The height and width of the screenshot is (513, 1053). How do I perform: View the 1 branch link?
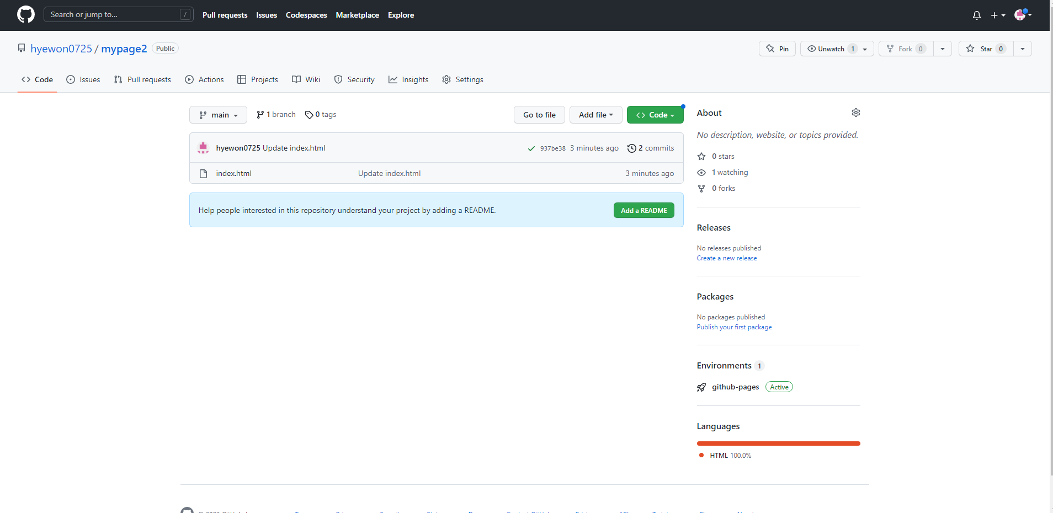[276, 114]
